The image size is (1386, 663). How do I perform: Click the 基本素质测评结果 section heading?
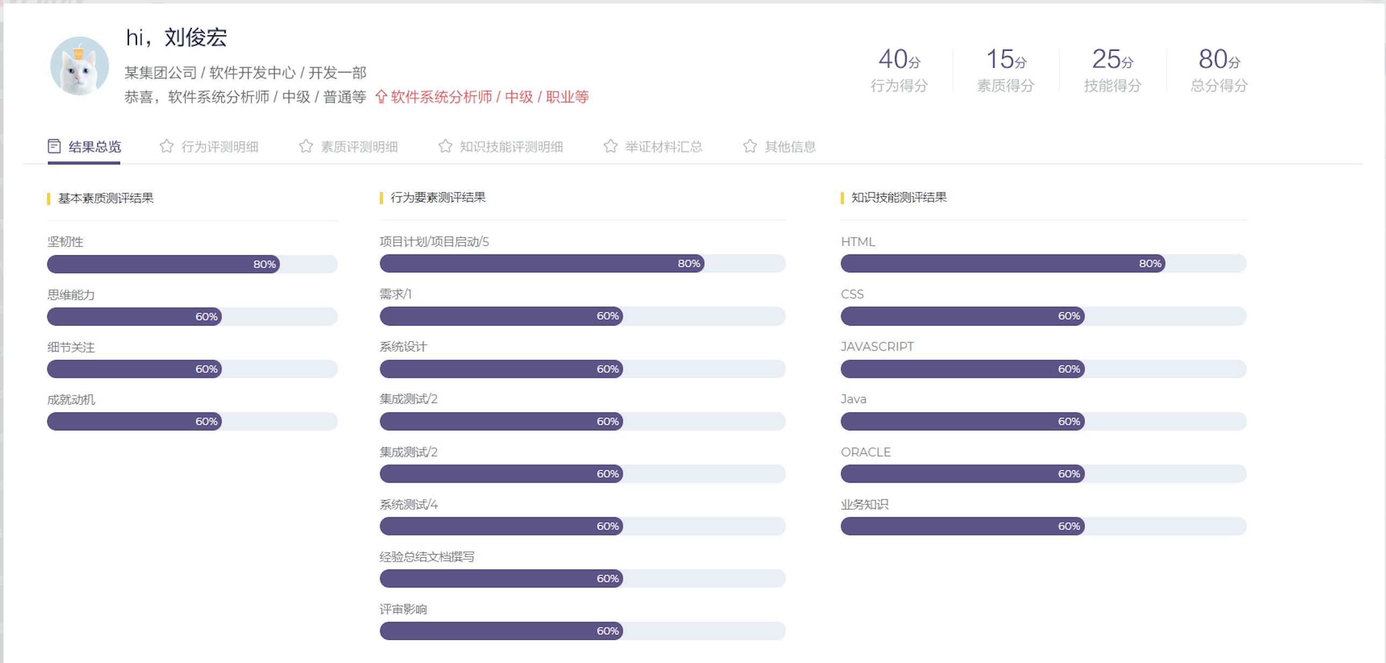(x=105, y=198)
